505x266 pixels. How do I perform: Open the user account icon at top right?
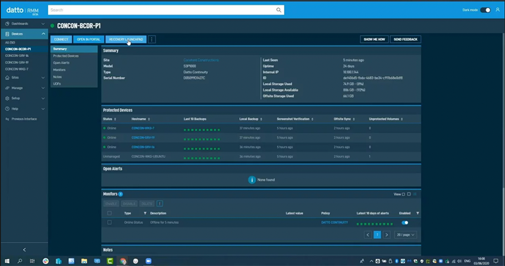(x=498, y=9)
